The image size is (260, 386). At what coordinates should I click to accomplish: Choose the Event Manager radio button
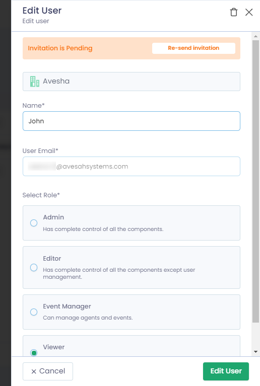tap(34, 312)
